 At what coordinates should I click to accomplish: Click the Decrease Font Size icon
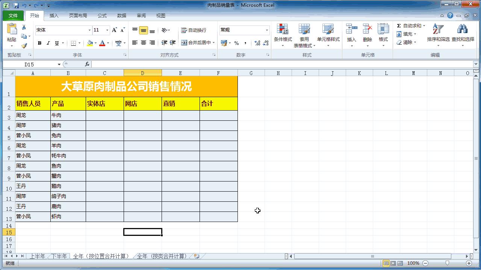pyautogui.click(x=123, y=30)
